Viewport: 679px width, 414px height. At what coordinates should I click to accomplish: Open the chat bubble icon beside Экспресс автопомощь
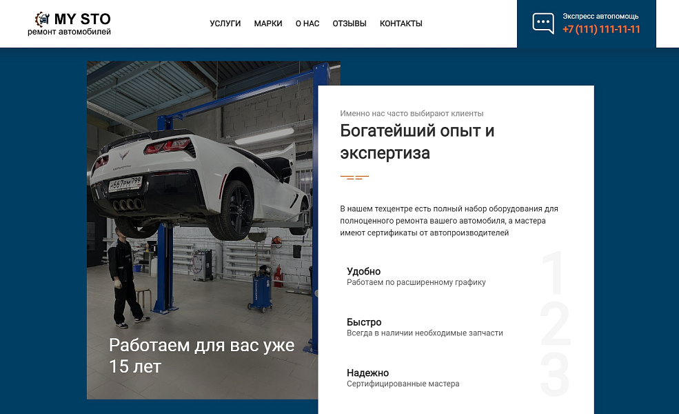(543, 23)
